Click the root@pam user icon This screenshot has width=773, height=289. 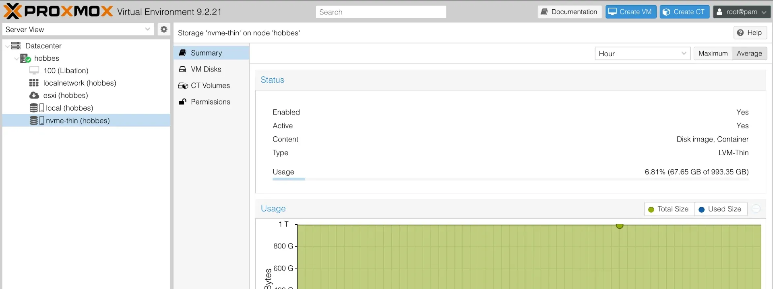tap(719, 12)
